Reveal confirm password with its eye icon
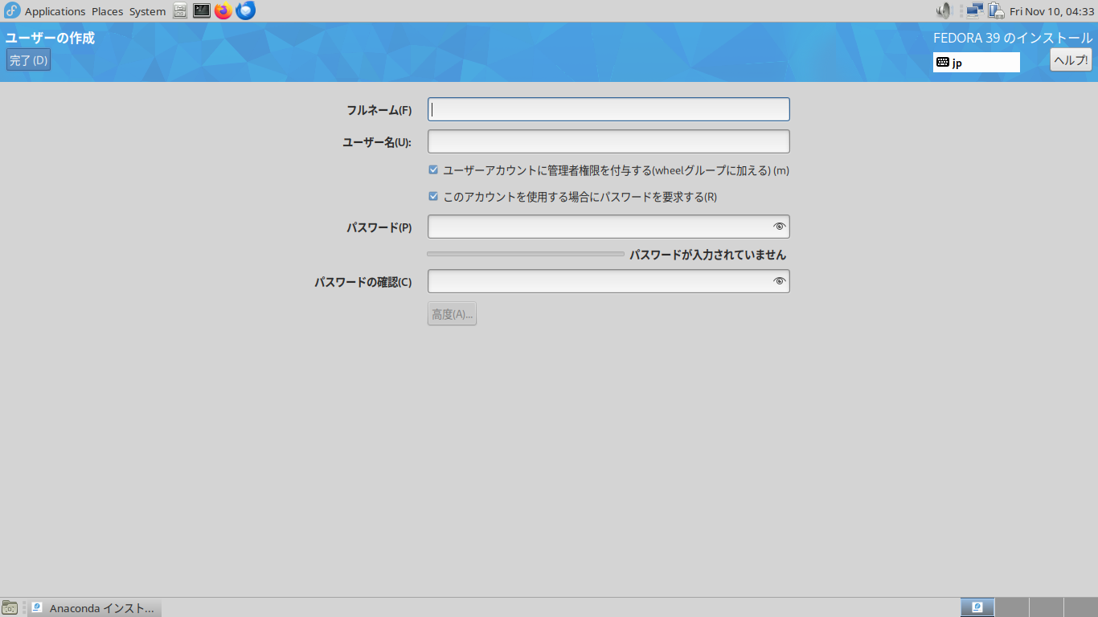Image resolution: width=1098 pixels, height=617 pixels. [x=778, y=281]
